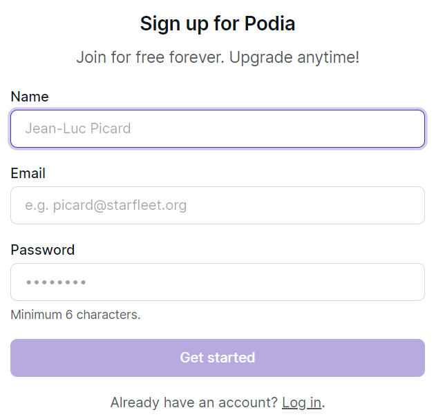The image size is (436, 419).
Task: Click the right end of the Email box
Action: tap(411, 206)
